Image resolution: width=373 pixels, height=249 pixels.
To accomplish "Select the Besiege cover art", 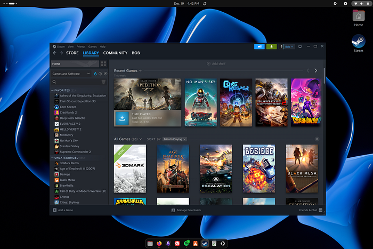I will coord(259,168).
